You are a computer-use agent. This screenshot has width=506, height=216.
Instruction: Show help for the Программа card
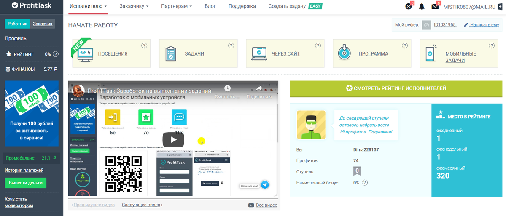[405, 45]
